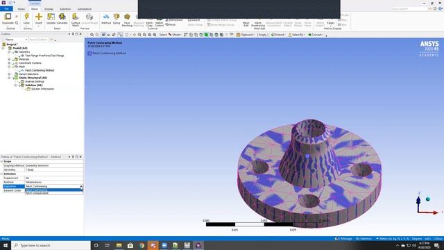This screenshot has height=250, width=444.
Task: Open Chrome from the Windows taskbar
Action: click(x=142, y=245)
